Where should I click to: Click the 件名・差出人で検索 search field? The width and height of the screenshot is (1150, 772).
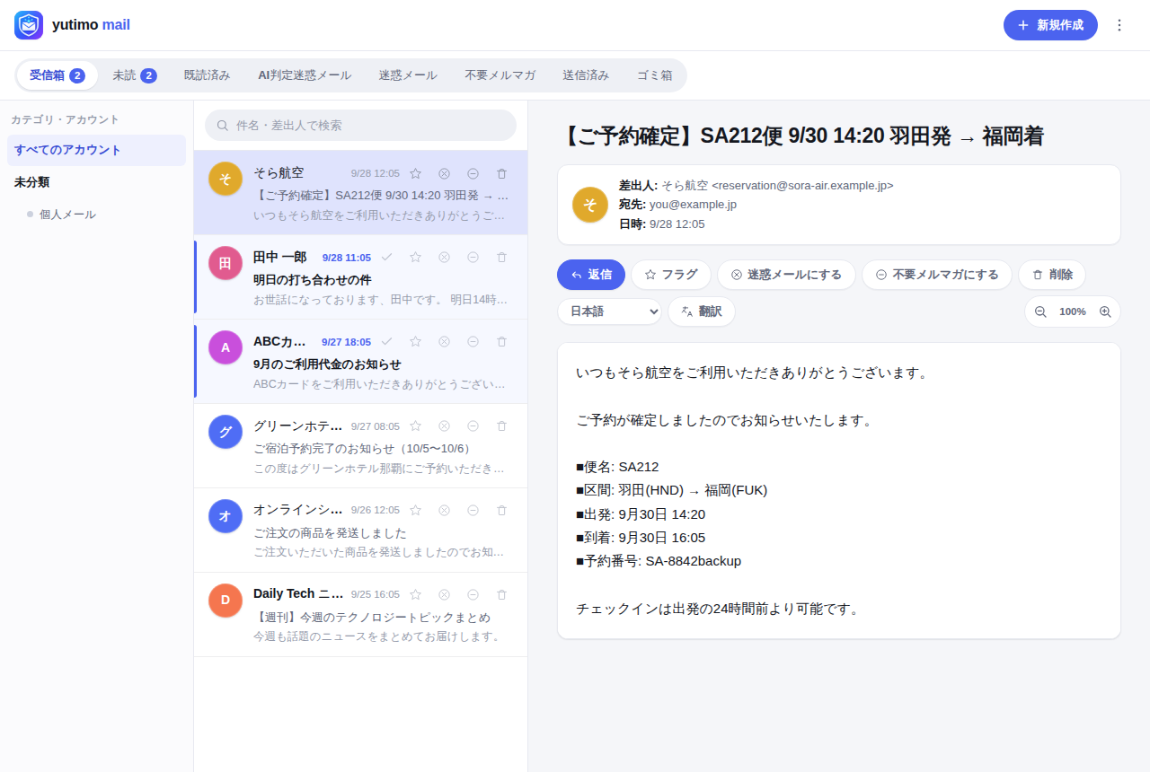point(361,126)
